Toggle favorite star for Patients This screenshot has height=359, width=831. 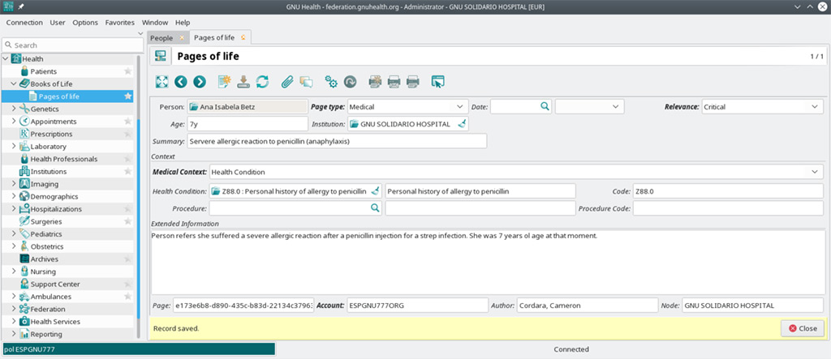tap(127, 72)
